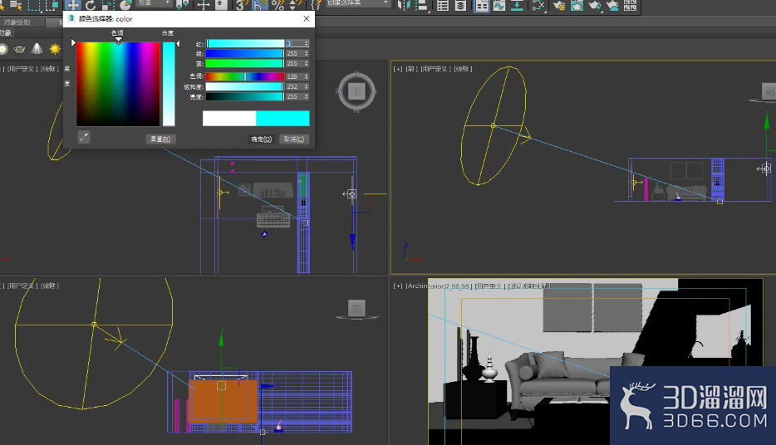Open the Archinteriors camera label menu
Screen dimensions: 776x445
(x=439, y=286)
